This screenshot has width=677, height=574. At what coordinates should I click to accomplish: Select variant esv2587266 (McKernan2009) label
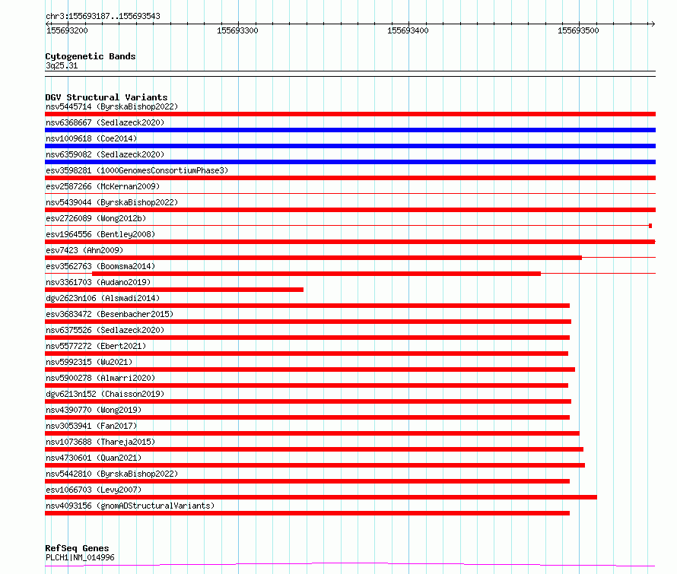(x=103, y=186)
